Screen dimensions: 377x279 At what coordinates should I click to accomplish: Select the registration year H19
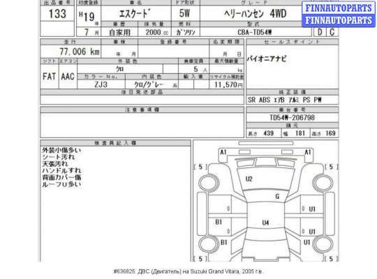[x=87, y=16]
